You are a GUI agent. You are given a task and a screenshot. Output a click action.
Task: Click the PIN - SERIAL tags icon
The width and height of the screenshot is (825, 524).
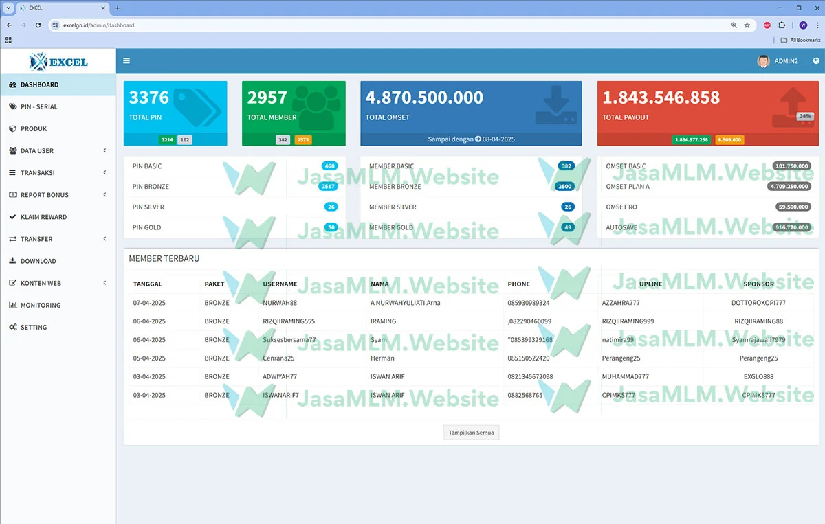(x=13, y=107)
